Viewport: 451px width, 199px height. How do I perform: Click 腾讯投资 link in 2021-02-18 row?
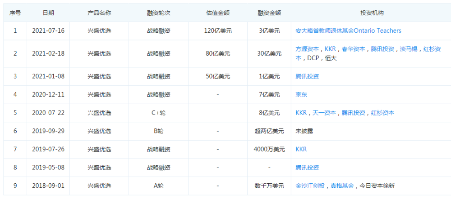point(382,49)
